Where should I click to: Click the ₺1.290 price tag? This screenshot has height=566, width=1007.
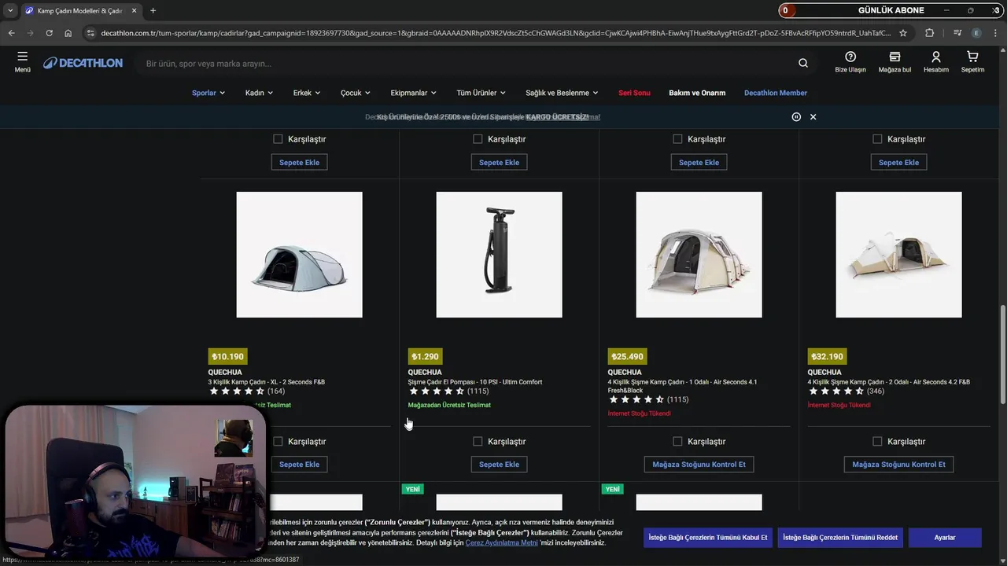point(426,356)
